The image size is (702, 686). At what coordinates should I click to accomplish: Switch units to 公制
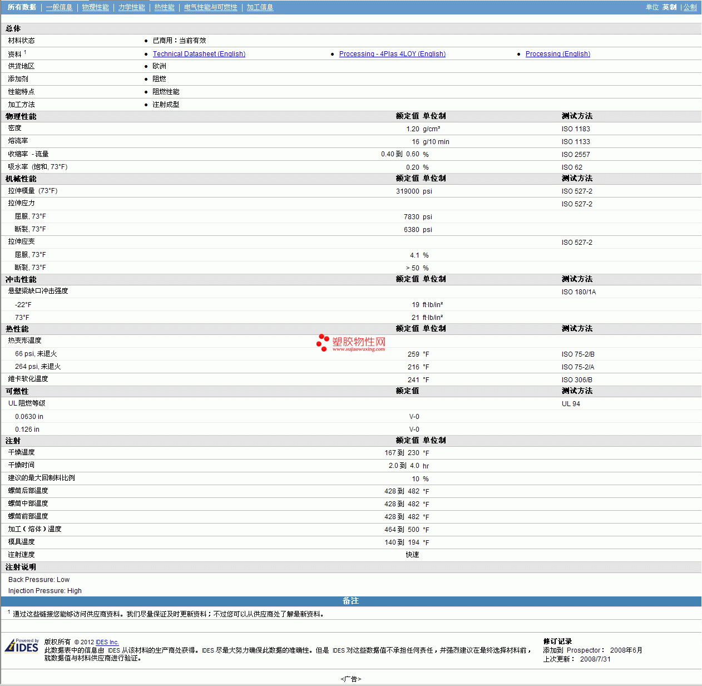point(690,7)
